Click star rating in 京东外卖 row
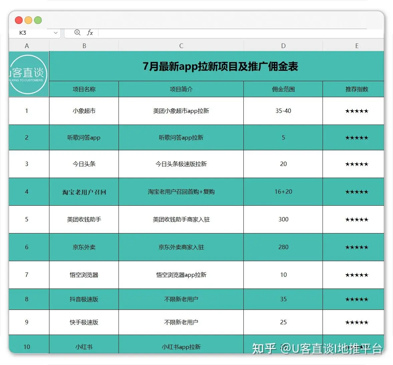The height and width of the screenshot is (365, 393). 357,247
